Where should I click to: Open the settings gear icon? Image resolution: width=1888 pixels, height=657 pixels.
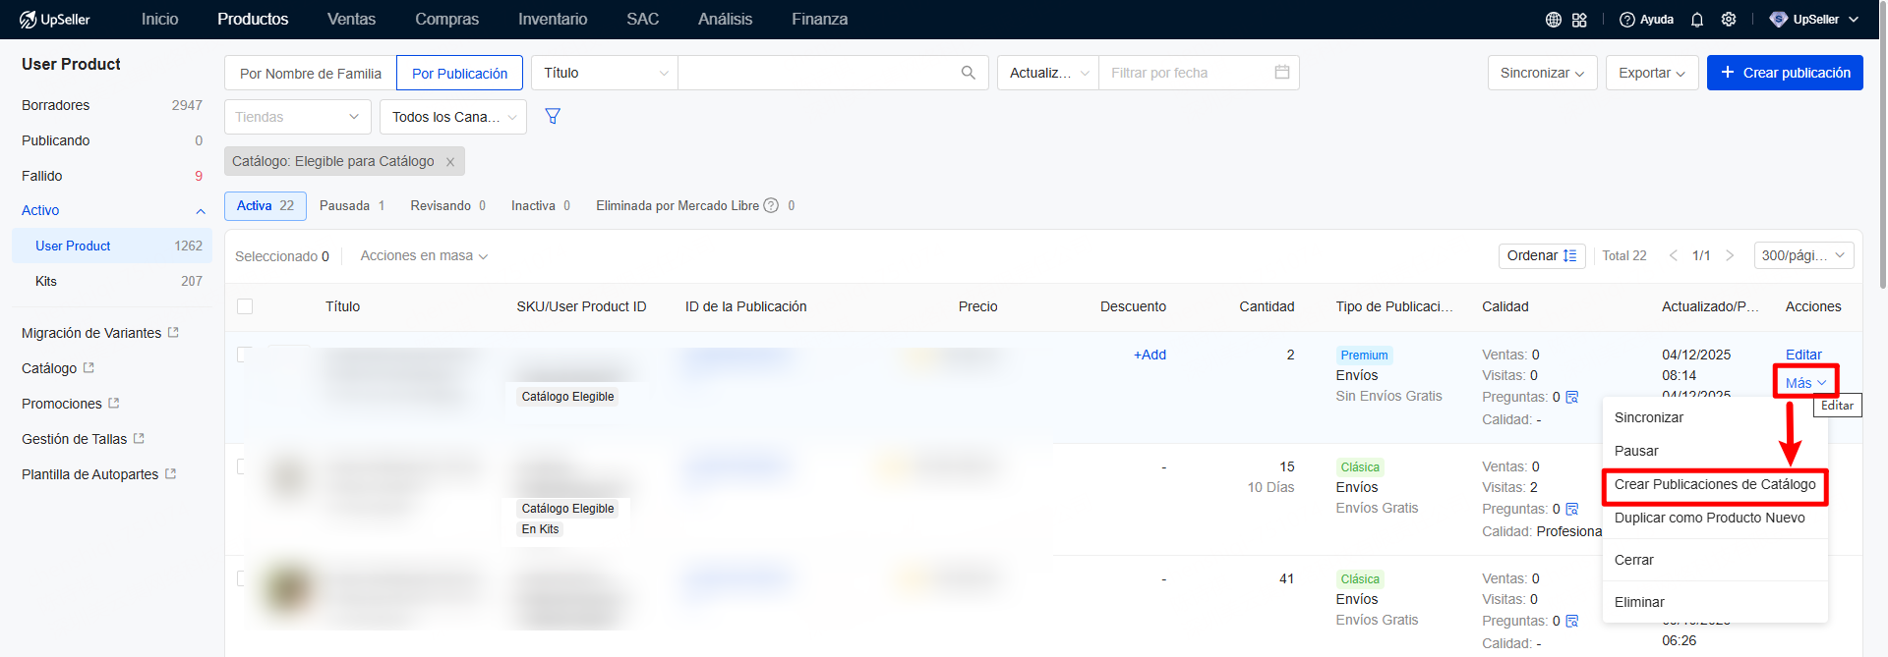pyautogui.click(x=1729, y=20)
